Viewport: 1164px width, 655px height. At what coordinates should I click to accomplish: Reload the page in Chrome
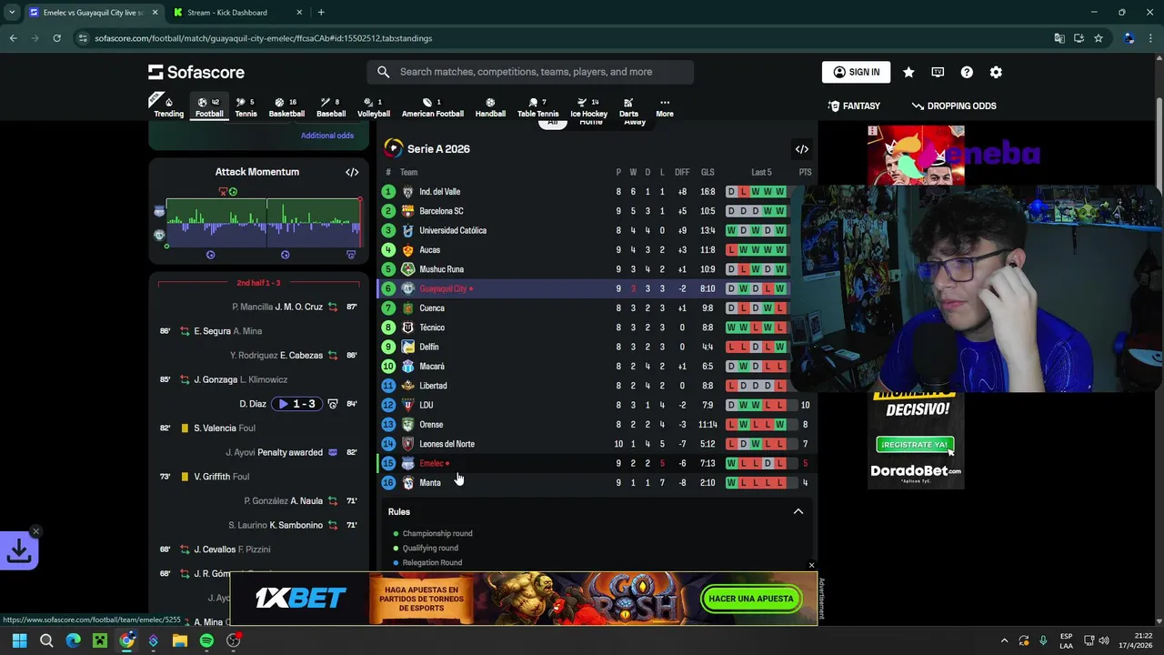pyautogui.click(x=56, y=38)
